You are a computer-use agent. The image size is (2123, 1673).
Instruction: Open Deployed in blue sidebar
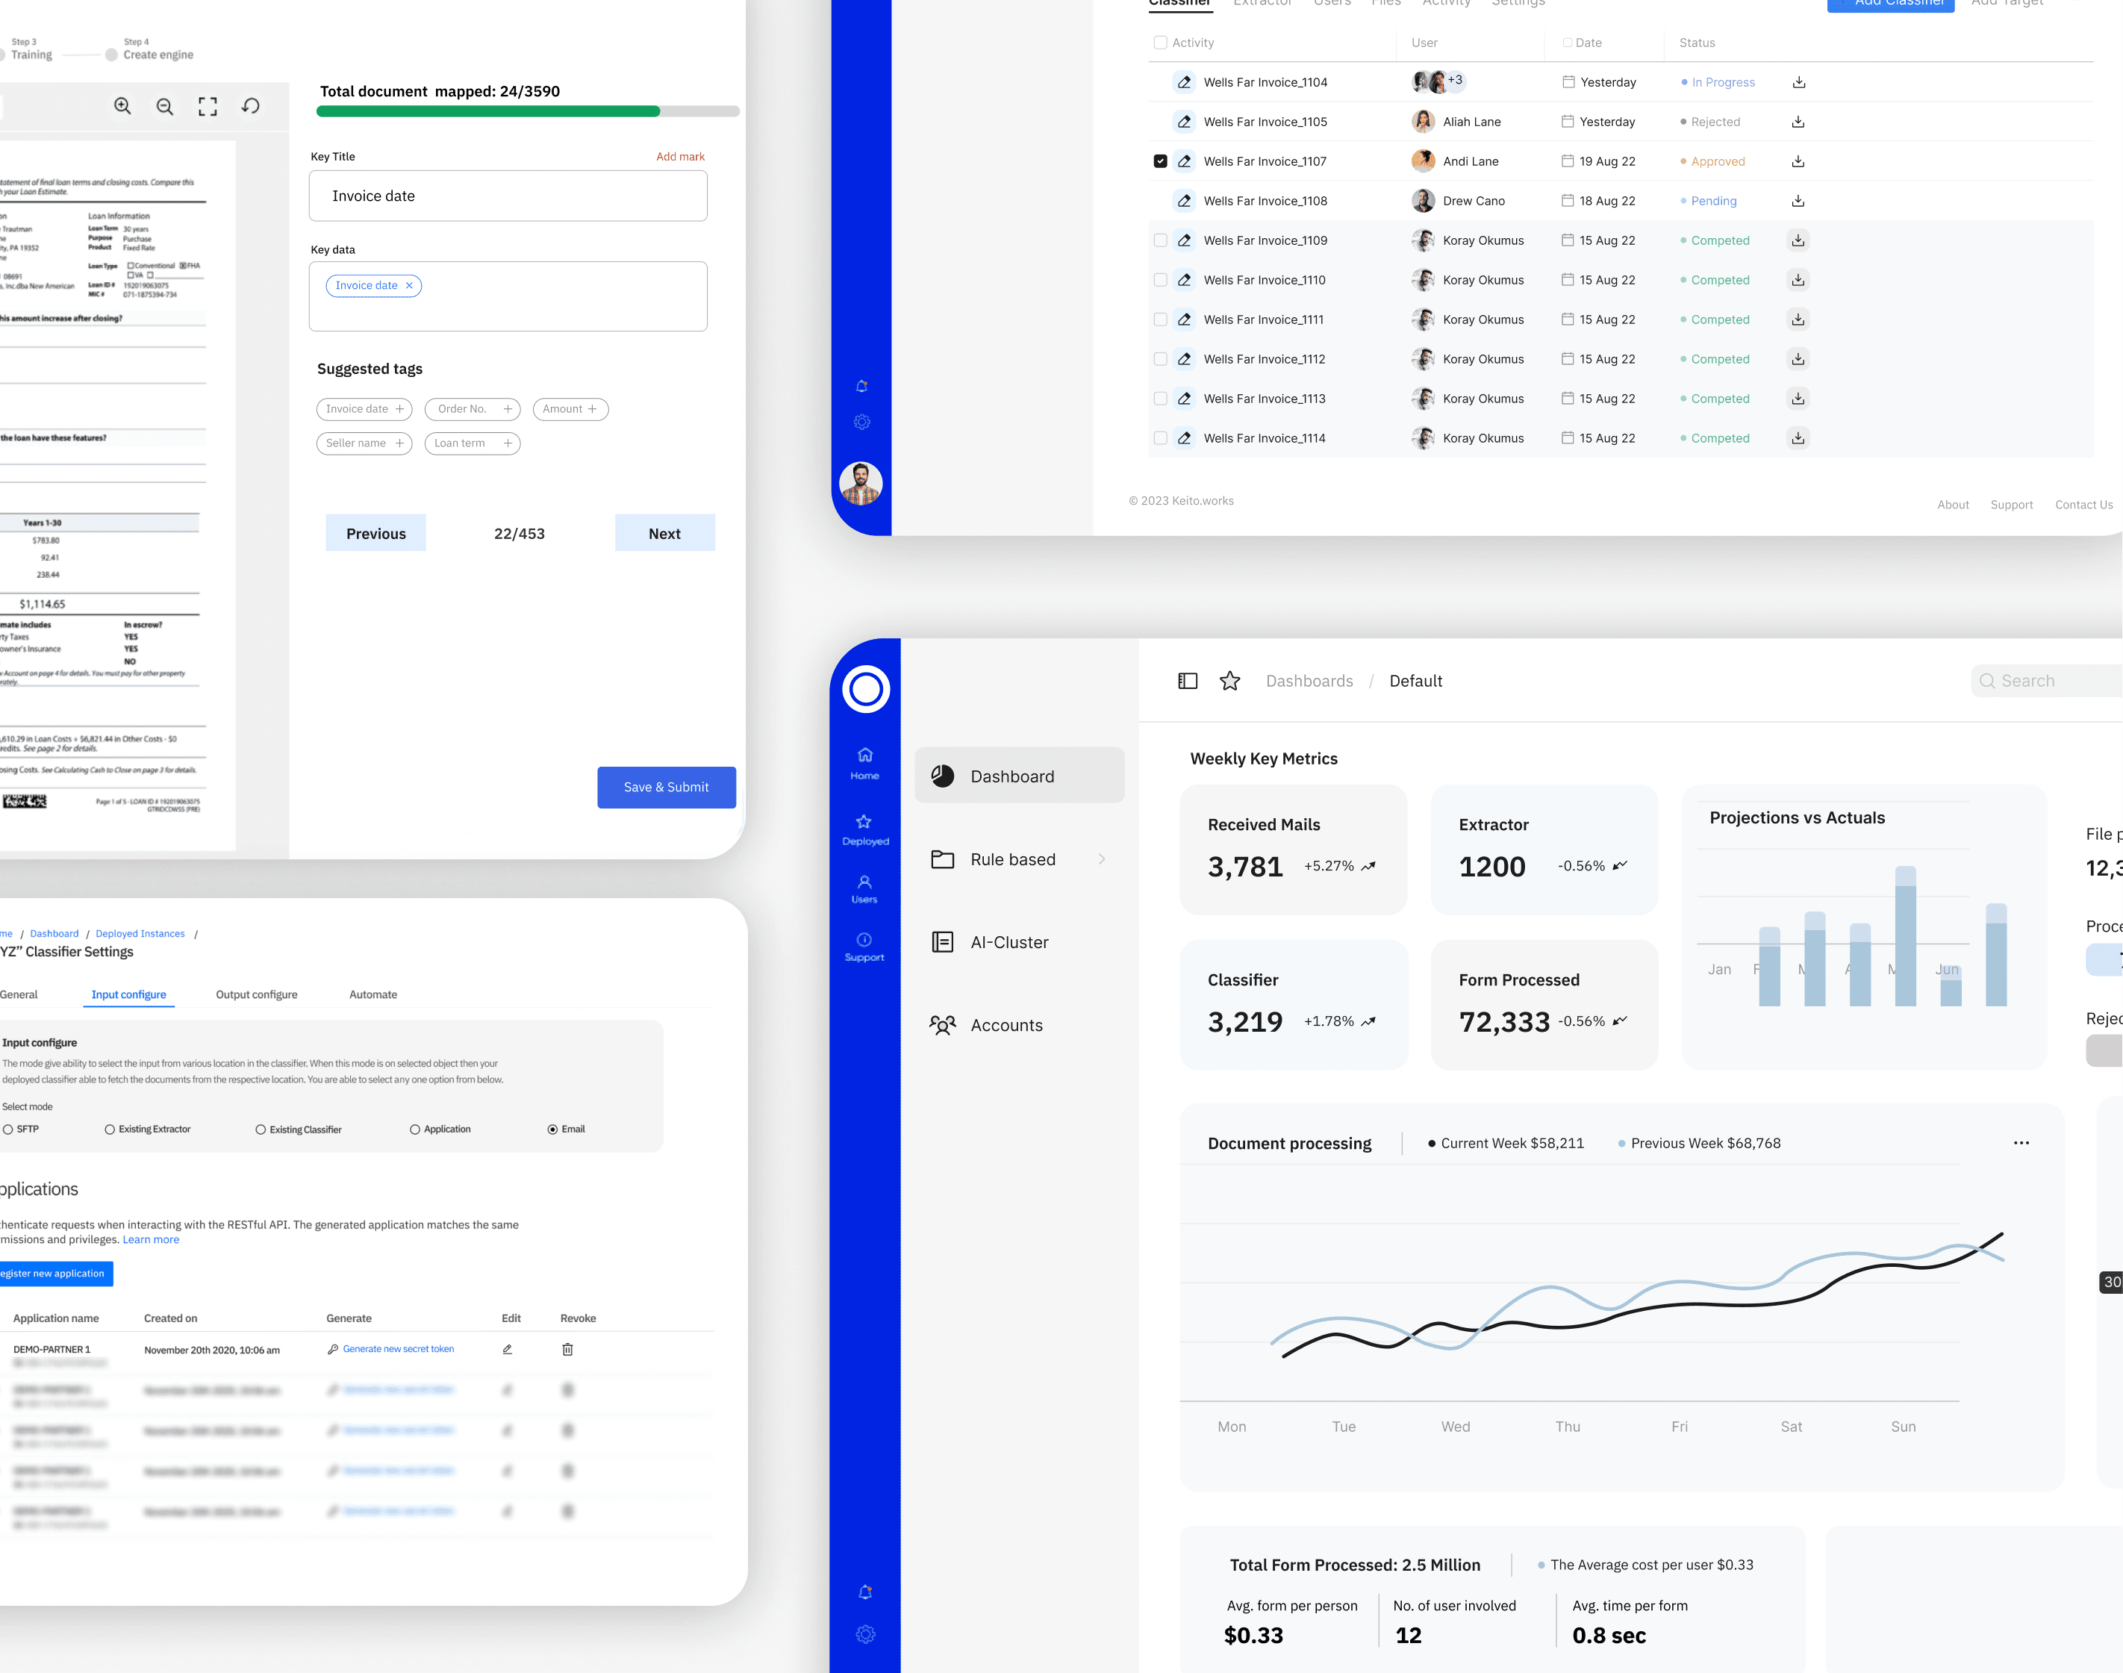864,829
